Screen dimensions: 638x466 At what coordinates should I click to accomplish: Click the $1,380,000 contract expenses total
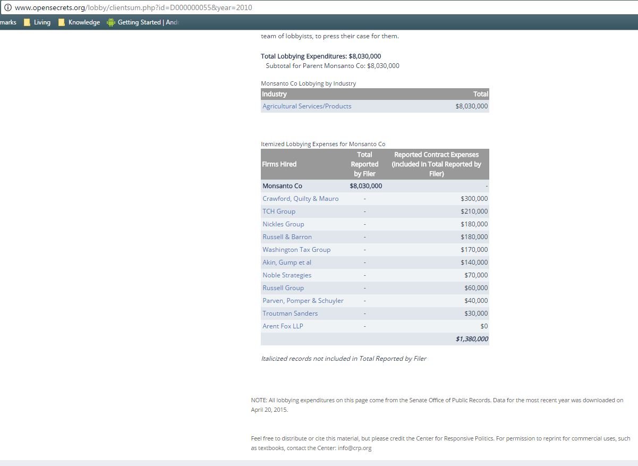[x=472, y=339]
